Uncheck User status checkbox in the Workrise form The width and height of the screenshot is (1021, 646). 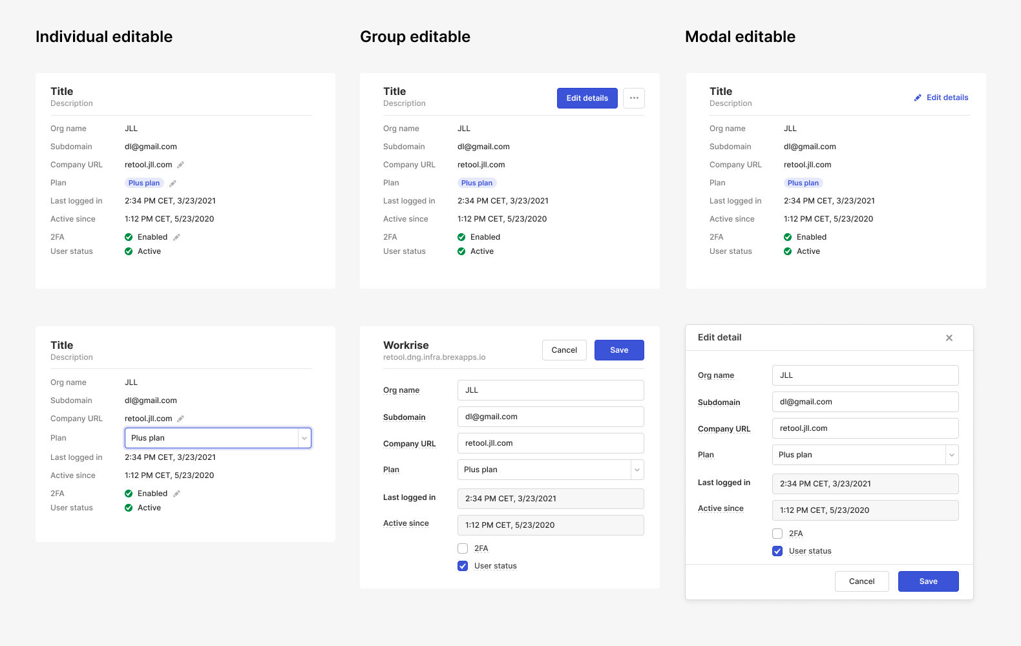point(463,566)
